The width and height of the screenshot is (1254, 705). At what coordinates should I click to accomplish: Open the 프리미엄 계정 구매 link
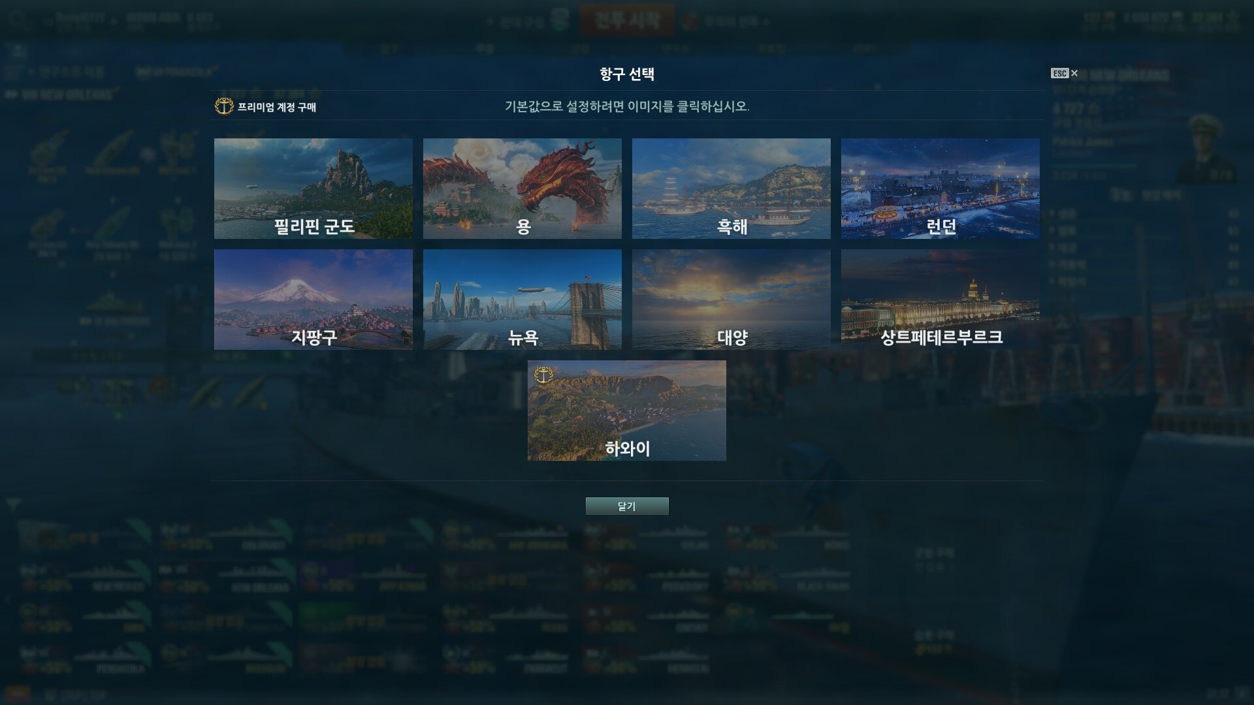pyautogui.click(x=276, y=107)
